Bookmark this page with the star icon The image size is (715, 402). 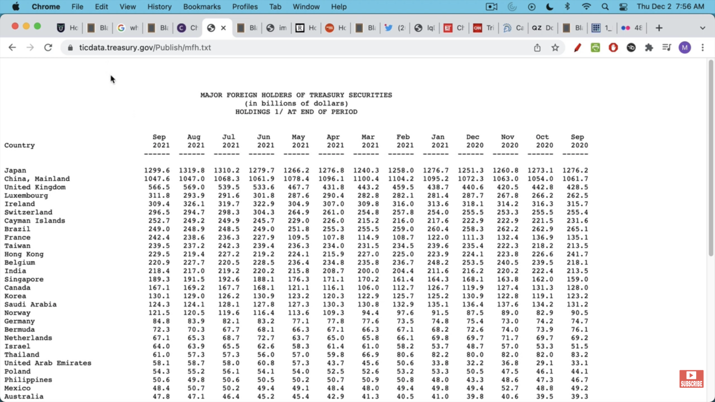point(555,47)
